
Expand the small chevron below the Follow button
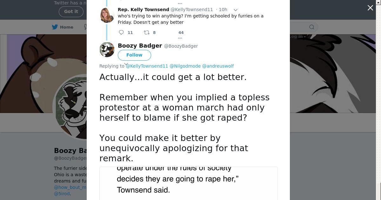pos(126,64)
